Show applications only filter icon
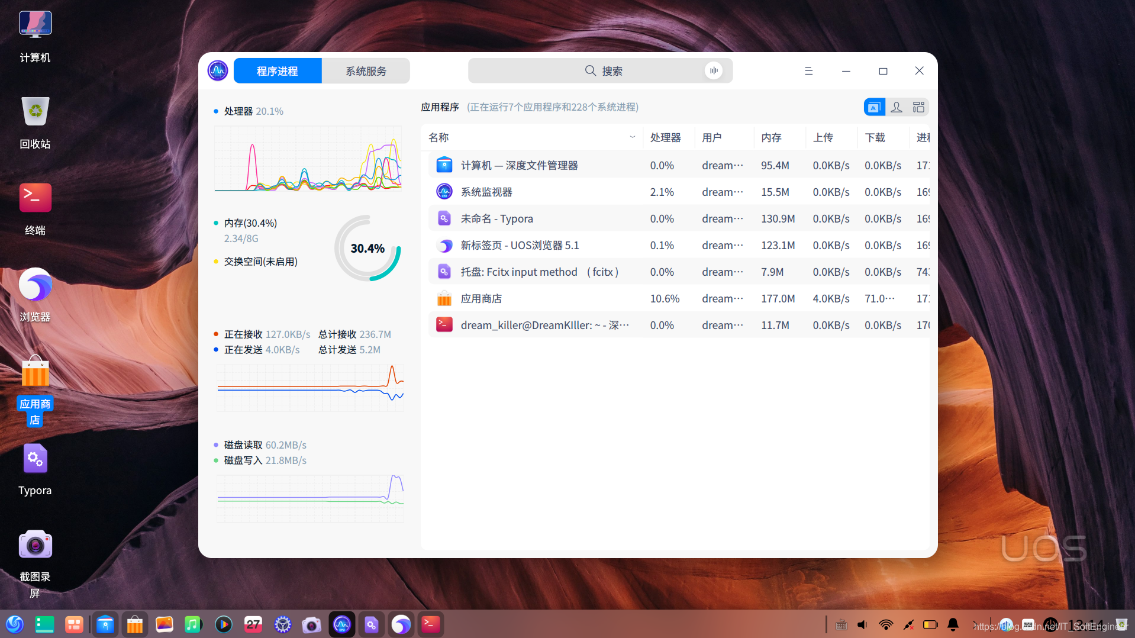This screenshot has width=1135, height=638. pos(874,107)
